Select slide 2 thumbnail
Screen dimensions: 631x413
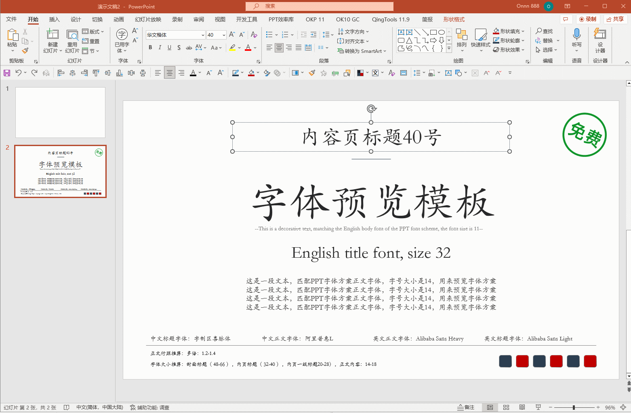pyautogui.click(x=60, y=171)
